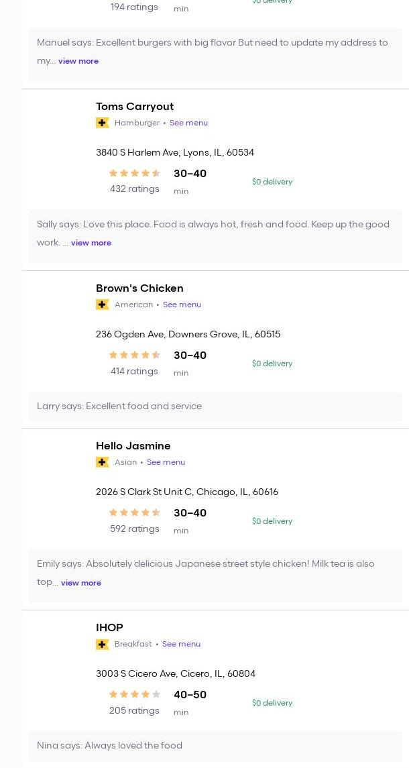Screen dimensions: 409x768
Task: Click the star rating for Hello Jasmine
Action: [x=134, y=512]
